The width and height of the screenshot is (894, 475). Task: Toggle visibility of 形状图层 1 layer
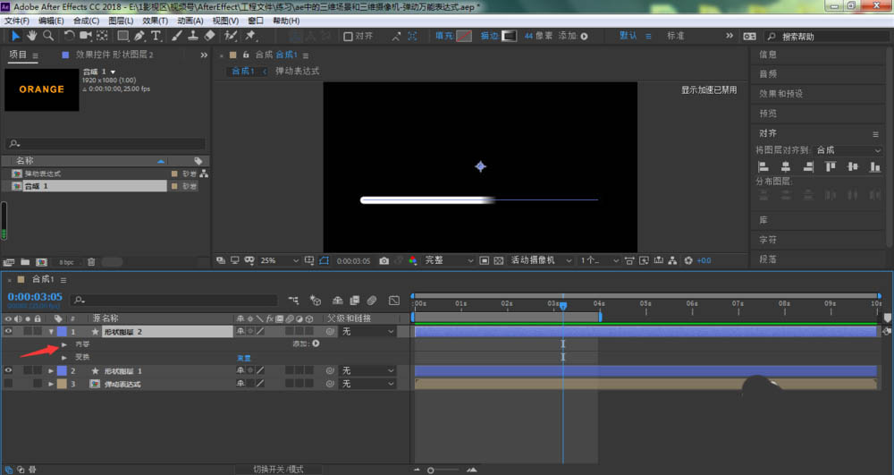point(9,370)
